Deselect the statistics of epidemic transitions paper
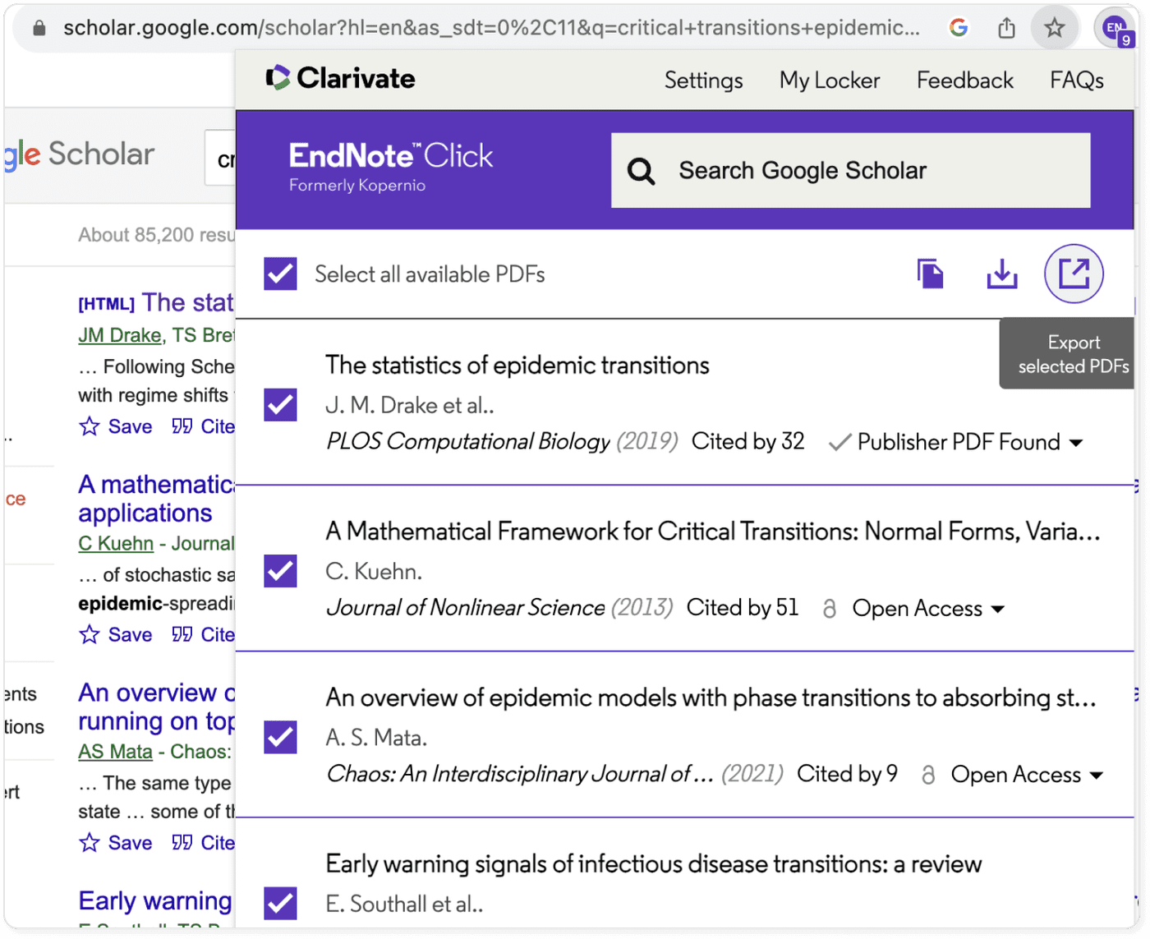 coord(279,405)
